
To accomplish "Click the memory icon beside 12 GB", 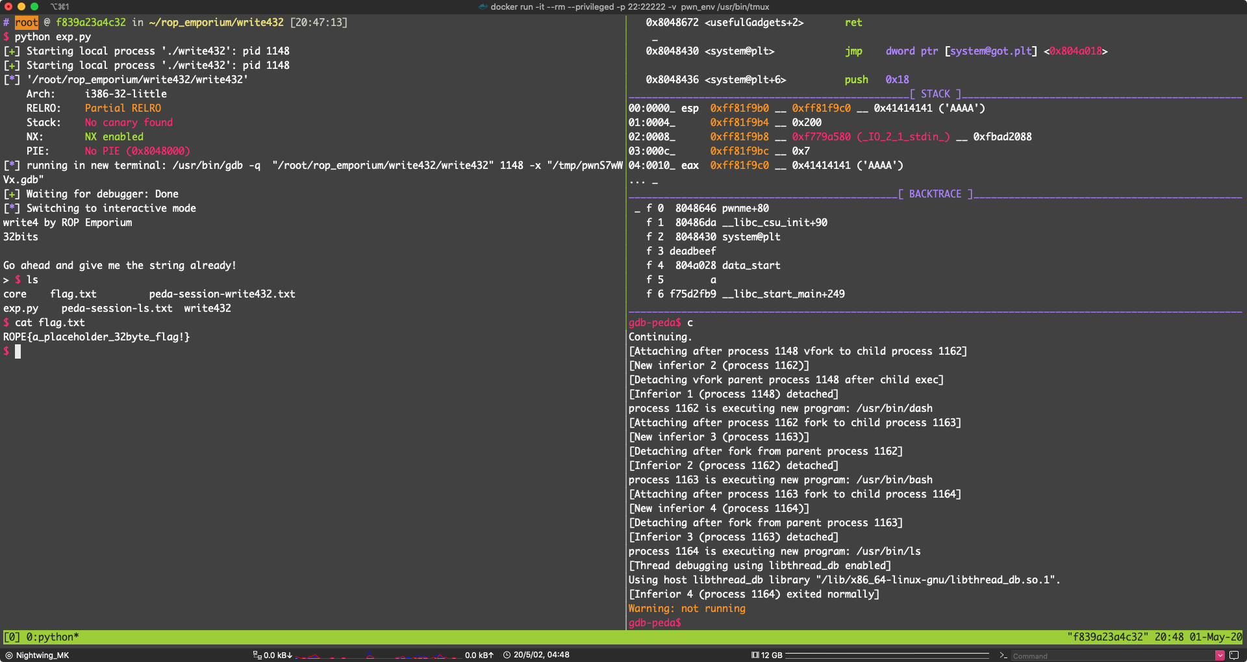I will pos(755,656).
